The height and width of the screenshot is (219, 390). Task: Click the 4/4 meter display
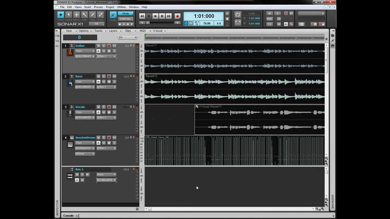point(218,23)
